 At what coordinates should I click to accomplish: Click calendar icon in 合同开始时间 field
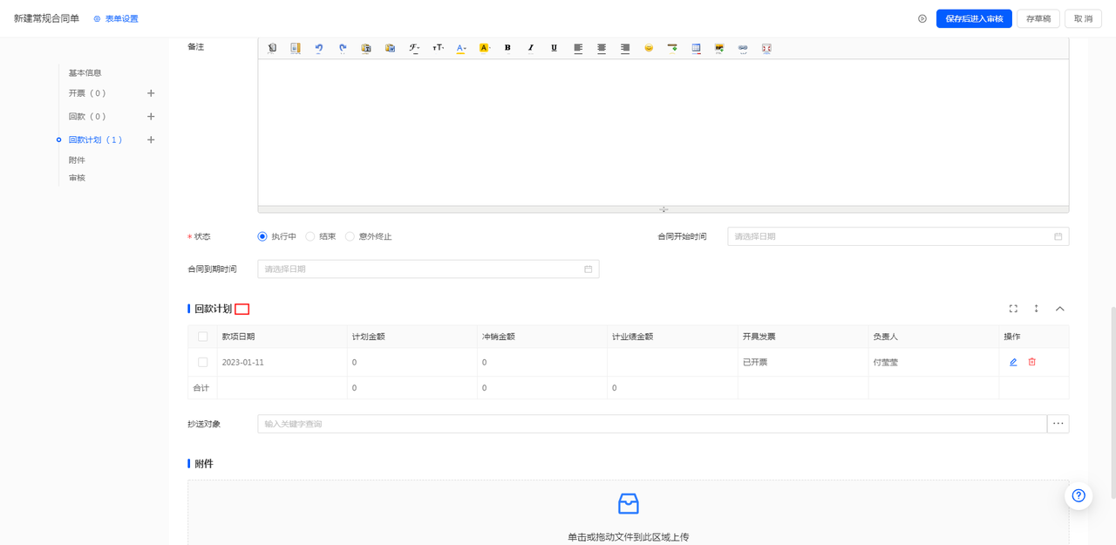[x=1058, y=236]
